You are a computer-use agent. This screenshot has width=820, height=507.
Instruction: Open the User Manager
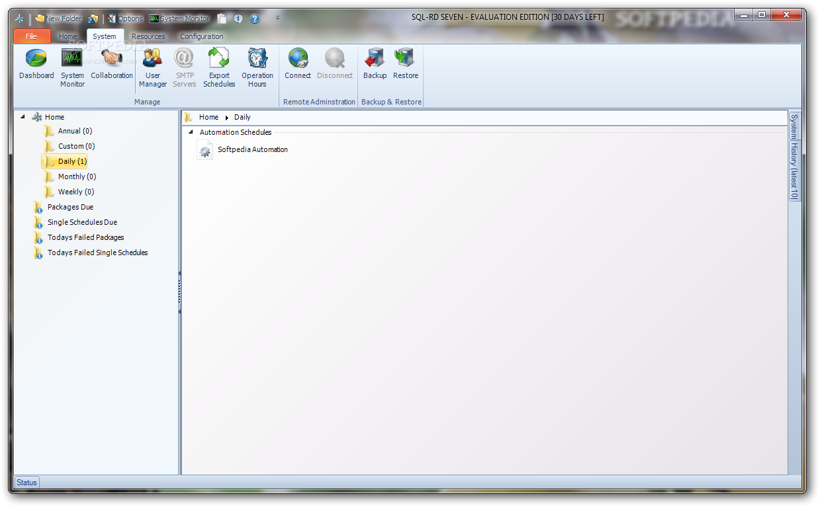[x=153, y=68]
